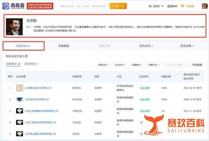
Task: Click the table search input field
Action: click(174, 65)
